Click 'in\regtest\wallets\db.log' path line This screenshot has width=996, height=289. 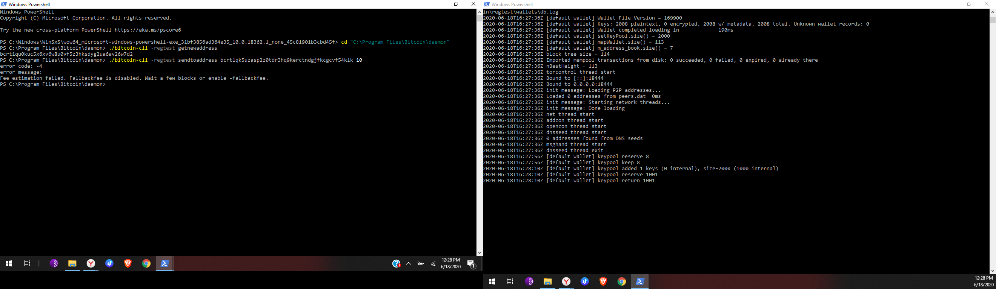(x=521, y=12)
